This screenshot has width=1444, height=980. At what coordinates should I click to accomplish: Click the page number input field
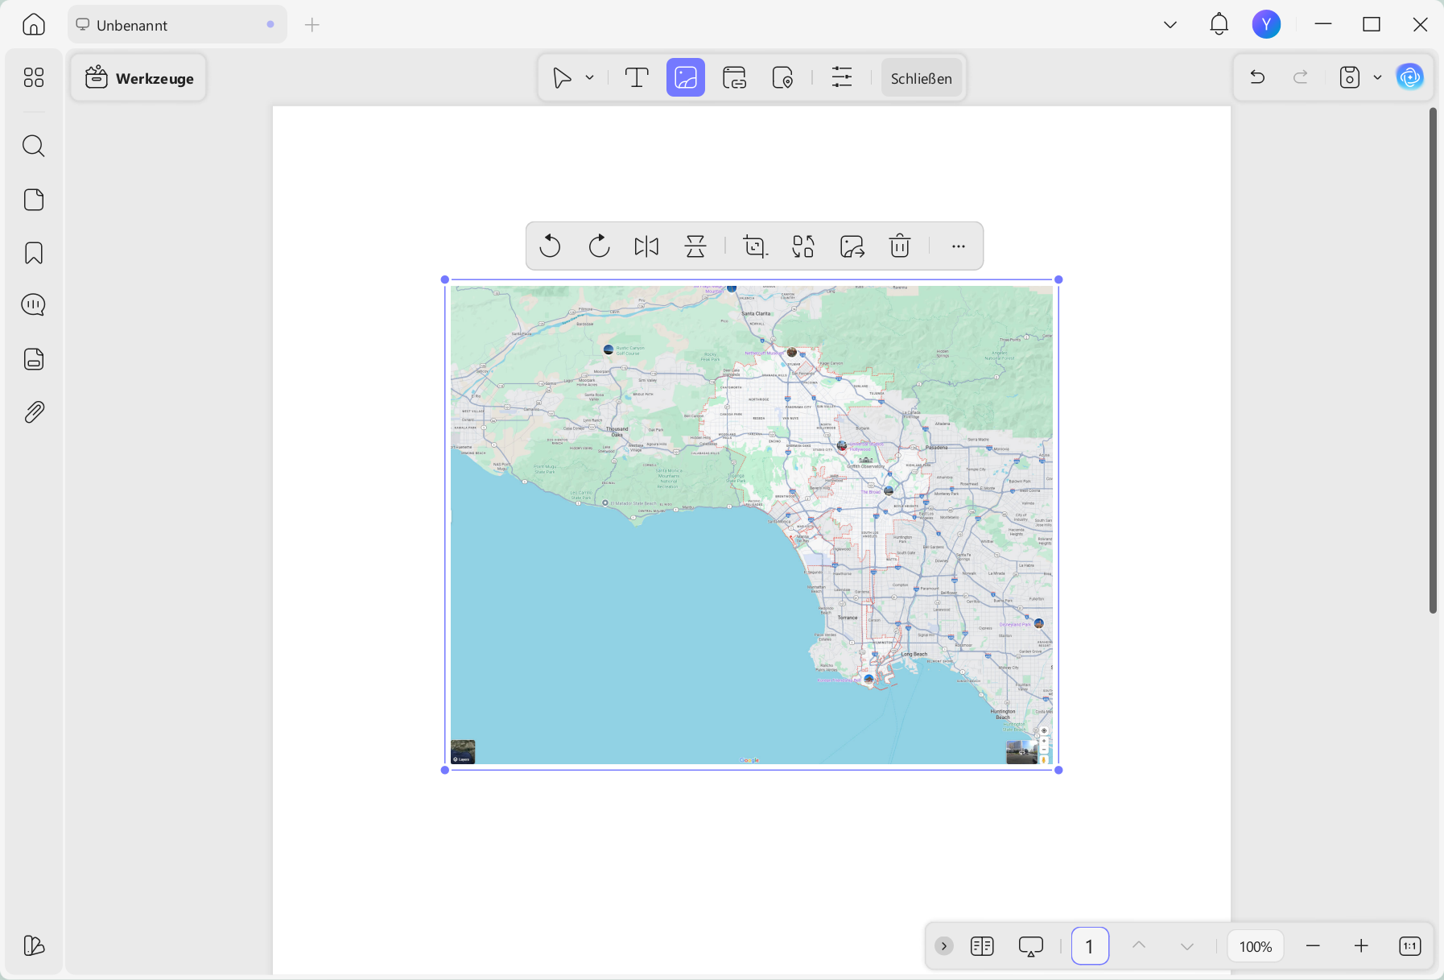pyautogui.click(x=1090, y=946)
